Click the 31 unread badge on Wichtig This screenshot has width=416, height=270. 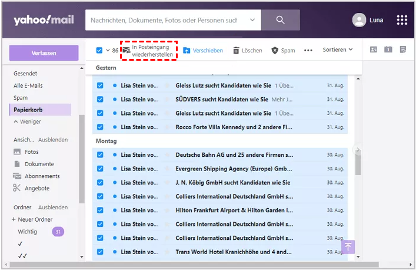pos(58,232)
